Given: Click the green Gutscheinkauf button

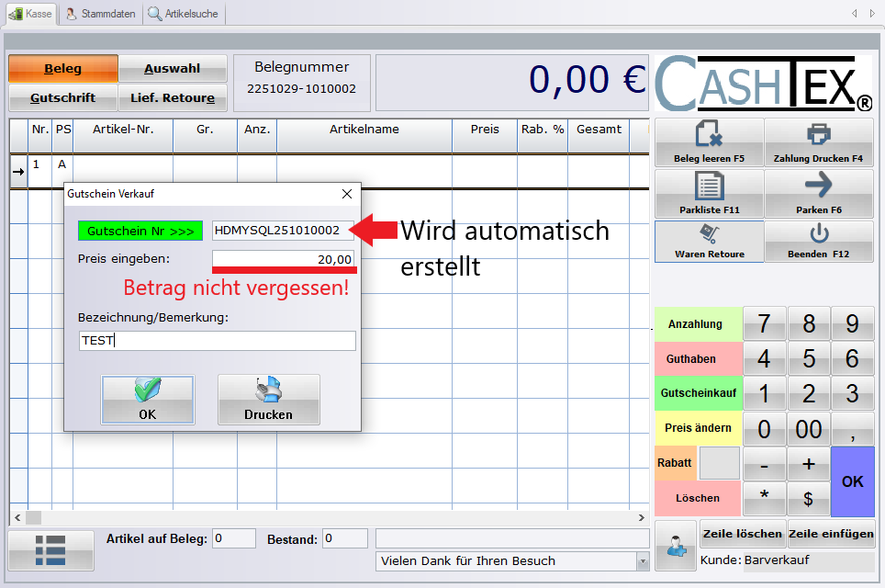Looking at the screenshot, I should click(x=699, y=393).
